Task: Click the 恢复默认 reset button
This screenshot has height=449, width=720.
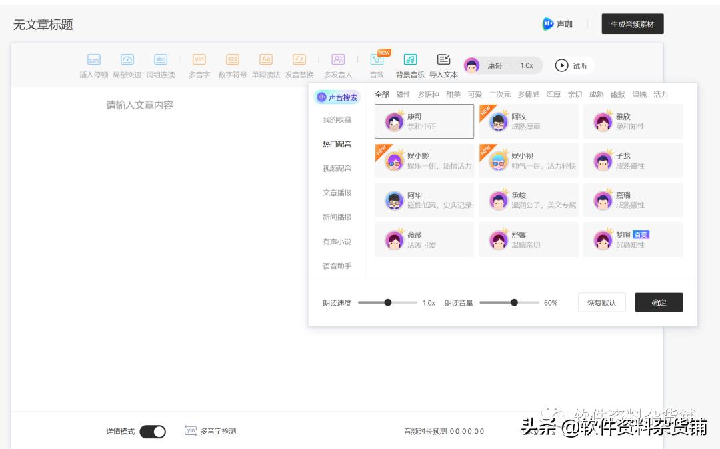Action: point(601,302)
